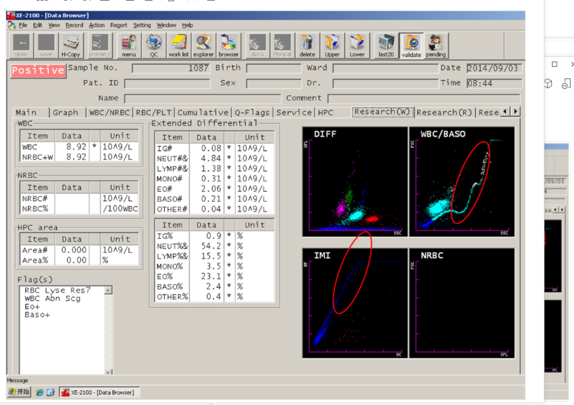Viewport: 574px width, 405px height.
Task: Switch to the Graph tab
Action: click(x=67, y=112)
